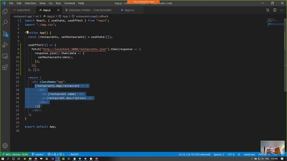Click "{restaurant.description}" on line 20
The image size is (287, 161).
click(66, 98)
